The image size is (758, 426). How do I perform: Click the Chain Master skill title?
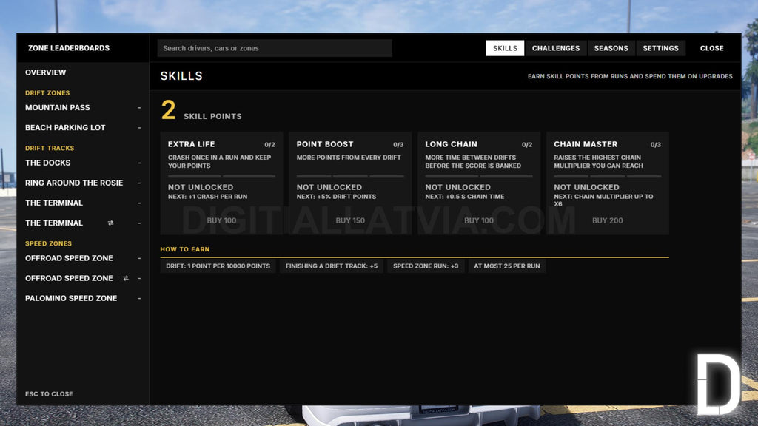[x=586, y=144]
